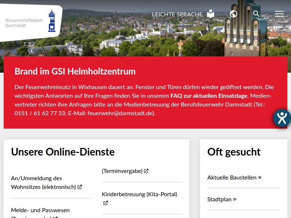
Task: Open the hamburger main menu
Action: coord(279,14)
